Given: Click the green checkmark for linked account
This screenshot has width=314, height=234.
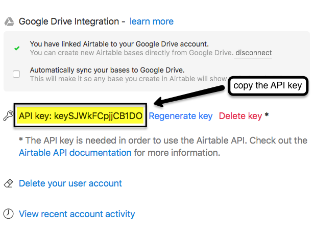Looking at the screenshot, I should point(17,49).
